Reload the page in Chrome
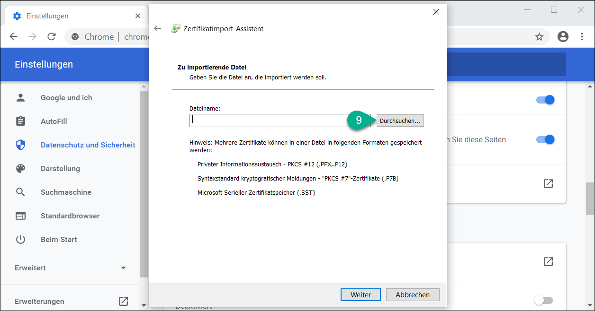Screen dimensions: 595x311 52,37
